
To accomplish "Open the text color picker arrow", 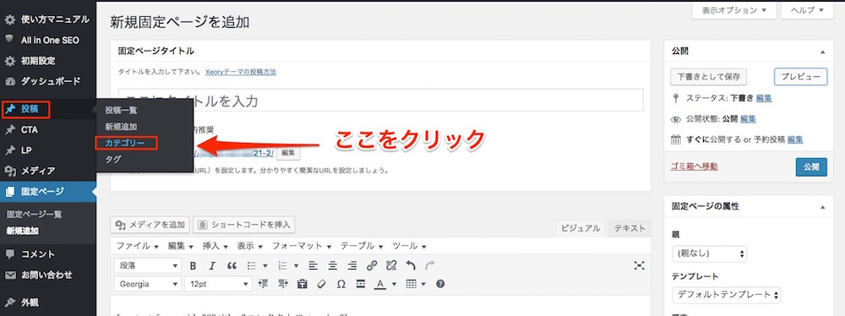I will [x=394, y=284].
